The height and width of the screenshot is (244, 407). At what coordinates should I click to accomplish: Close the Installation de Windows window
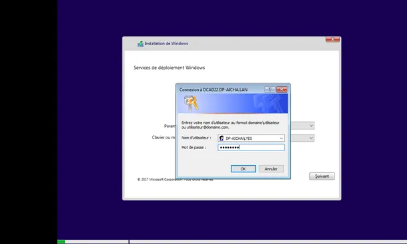(333, 39)
